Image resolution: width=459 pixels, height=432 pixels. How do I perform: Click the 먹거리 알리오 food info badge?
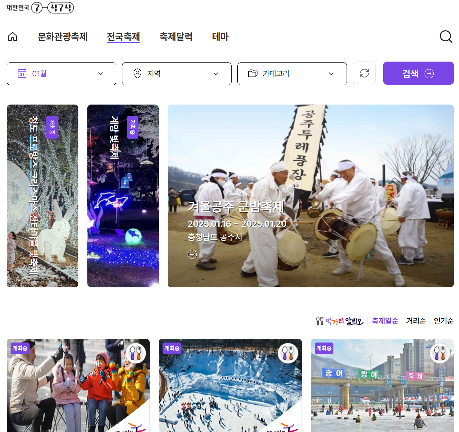point(339,321)
